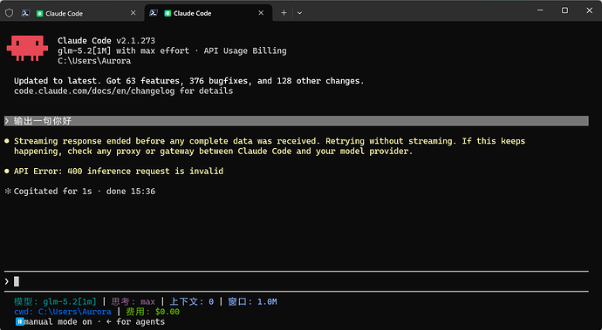Click '窗口: 1.0M' status entry
The width and height of the screenshot is (602, 330).
pos(252,301)
